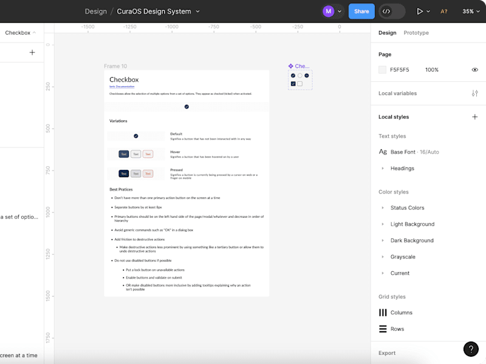Add a new local style
Image resolution: width=486 pixels, height=364 pixels.
(474, 116)
